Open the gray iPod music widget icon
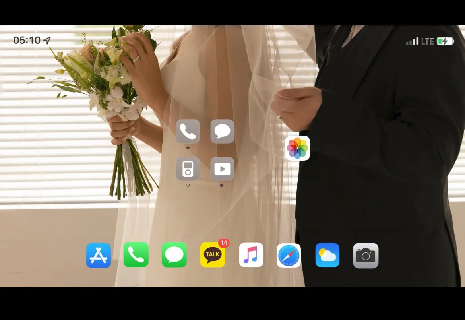 pos(188,169)
